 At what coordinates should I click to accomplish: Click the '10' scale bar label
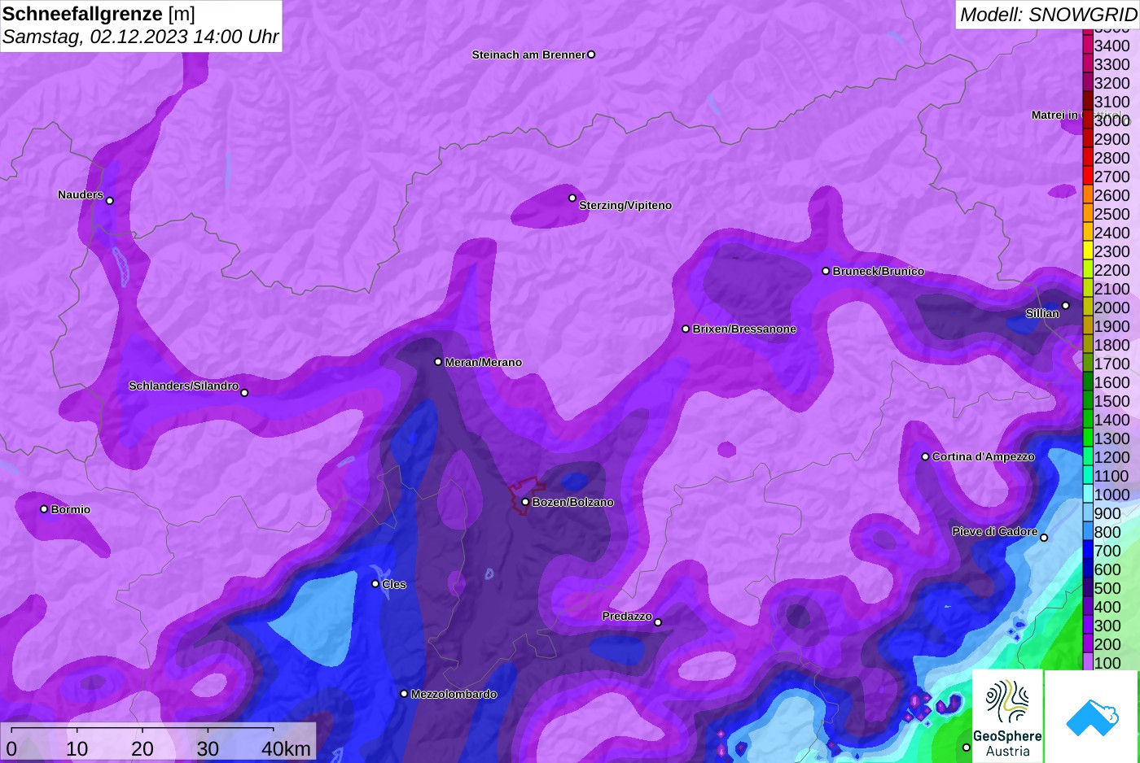[77, 748]
